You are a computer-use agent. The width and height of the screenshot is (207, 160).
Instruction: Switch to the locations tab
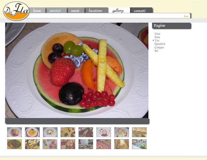(x=96, y=10)
